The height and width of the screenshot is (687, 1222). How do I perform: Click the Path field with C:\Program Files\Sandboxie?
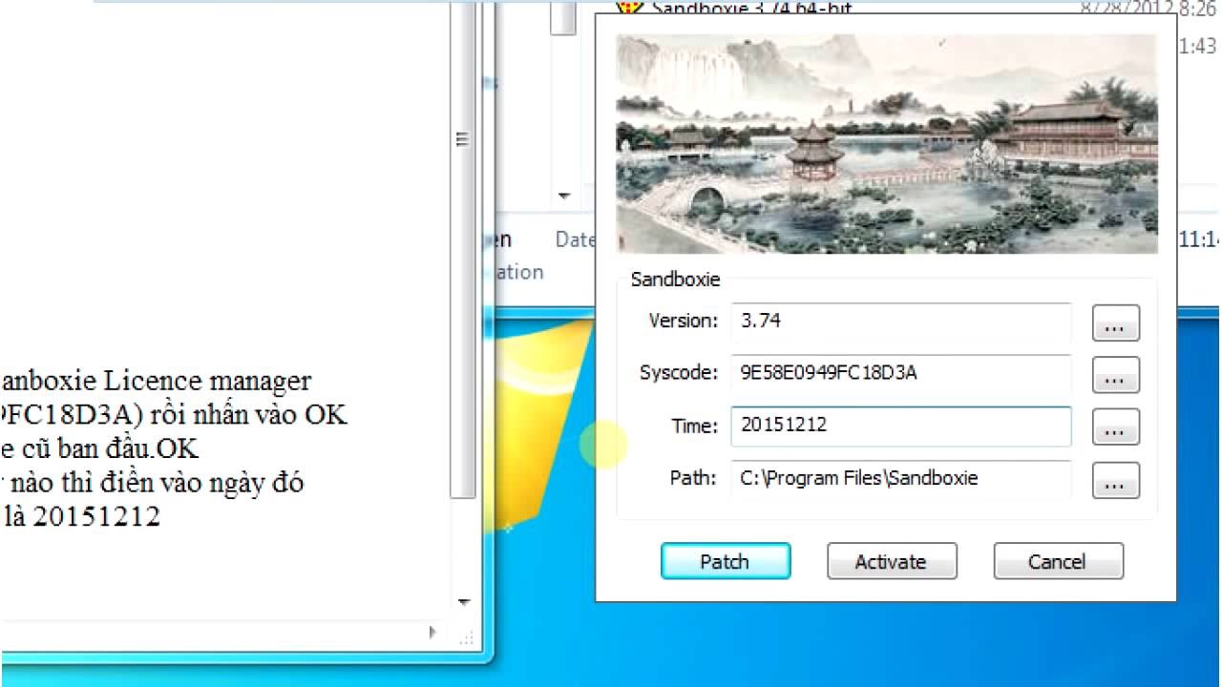pyautogui.click(x=901, y=478)
